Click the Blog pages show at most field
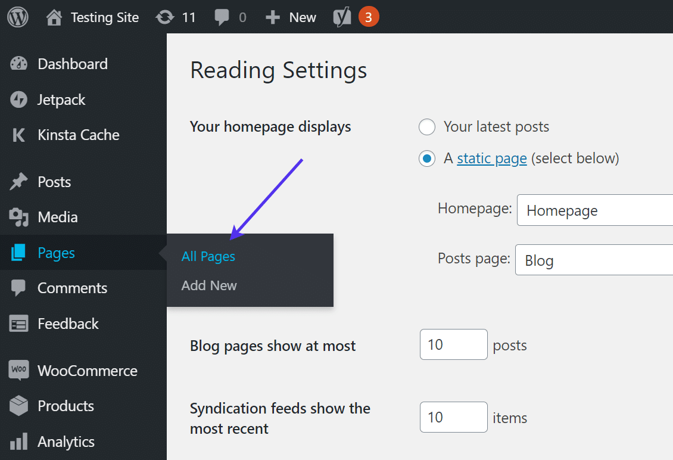The image size is (673, 460). click(x=453, y=344)
